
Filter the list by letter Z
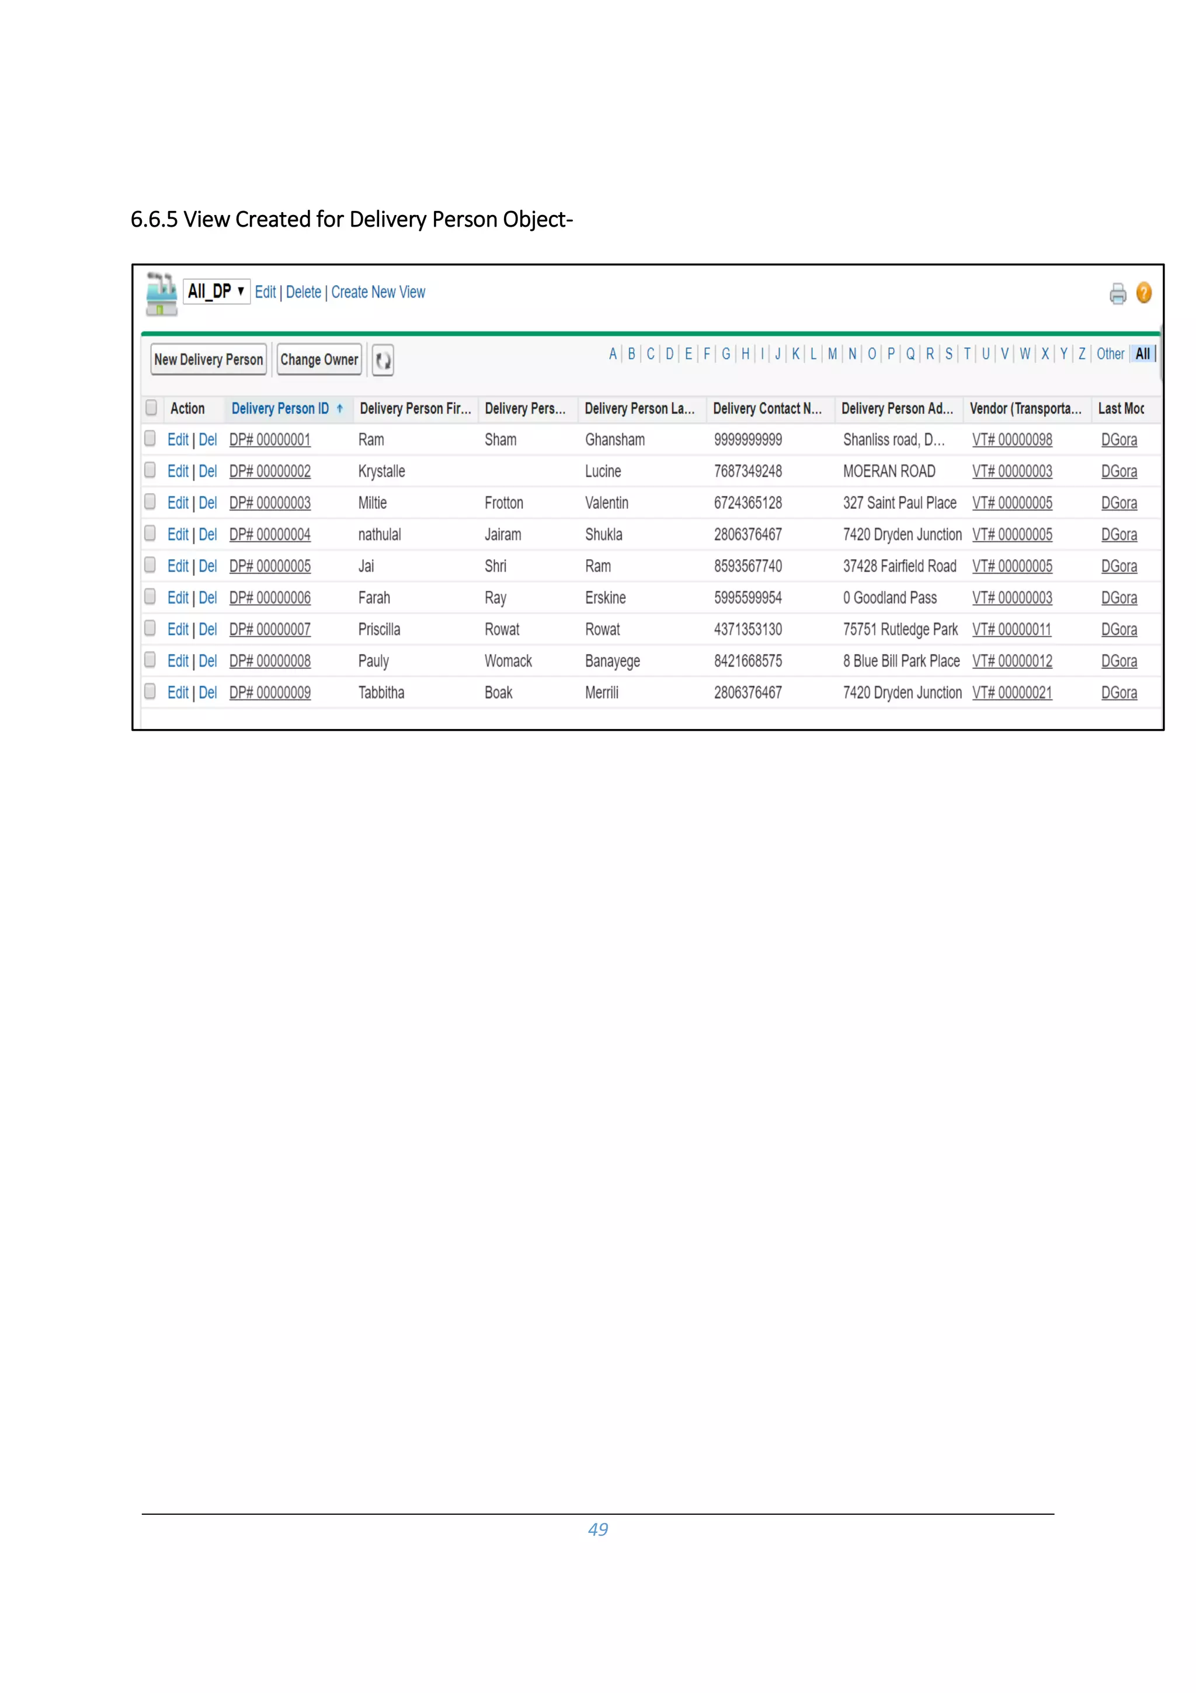point(1082,354)
